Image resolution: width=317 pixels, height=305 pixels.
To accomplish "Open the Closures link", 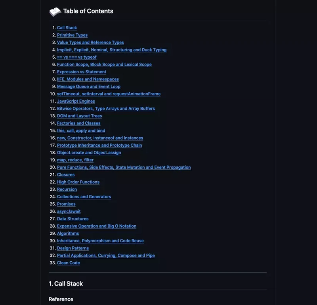I will pos(66,175).
